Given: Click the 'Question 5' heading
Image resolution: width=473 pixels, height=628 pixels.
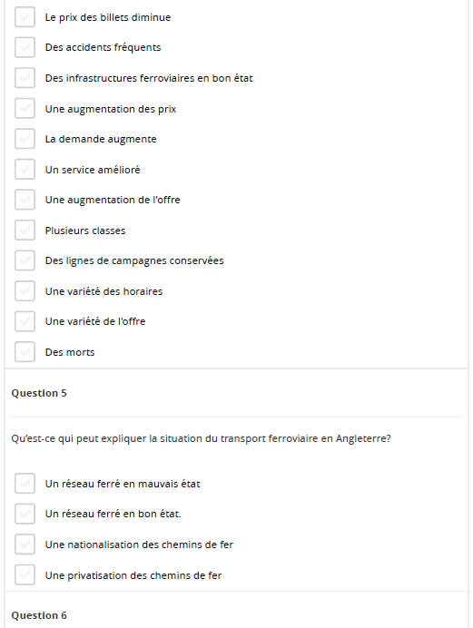Looking at the screenshot, I should [39, 393].
